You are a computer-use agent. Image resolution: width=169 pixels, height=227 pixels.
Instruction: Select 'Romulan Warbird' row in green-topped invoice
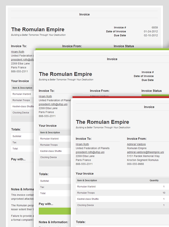coord(55,139)
